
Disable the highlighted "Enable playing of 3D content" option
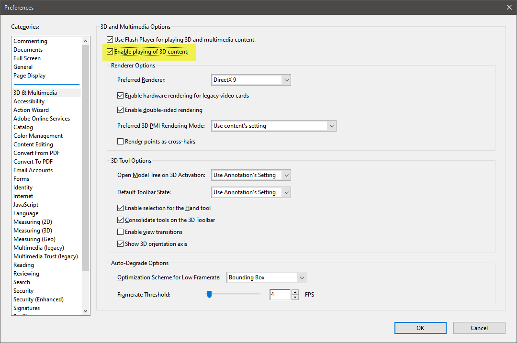click(x=111, y=51)
